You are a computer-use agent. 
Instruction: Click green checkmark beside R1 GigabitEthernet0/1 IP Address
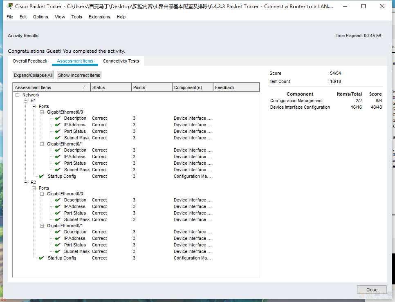[58, 157]
